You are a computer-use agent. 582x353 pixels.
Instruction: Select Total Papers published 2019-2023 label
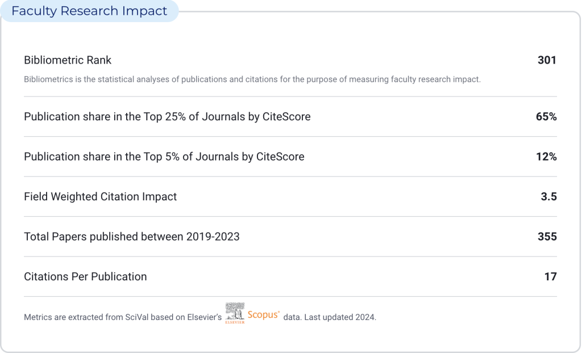(132, 237)
